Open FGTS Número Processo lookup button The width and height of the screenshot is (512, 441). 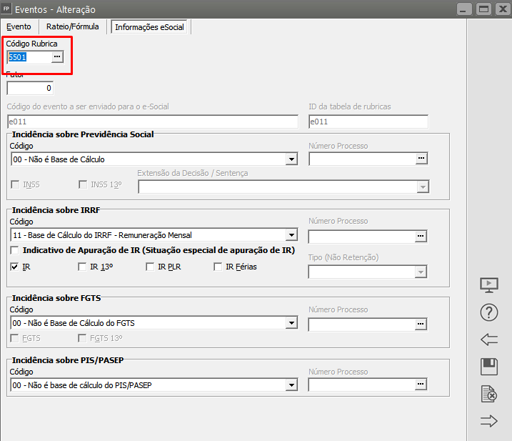(x=421, y=324)
